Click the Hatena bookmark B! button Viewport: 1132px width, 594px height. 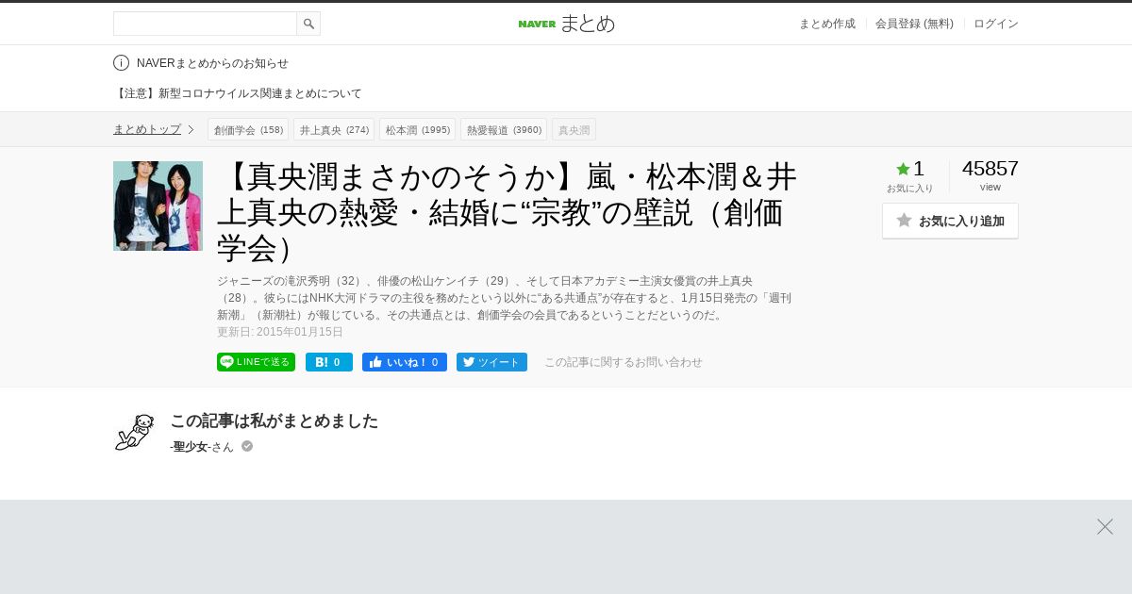tap(329, 362)
